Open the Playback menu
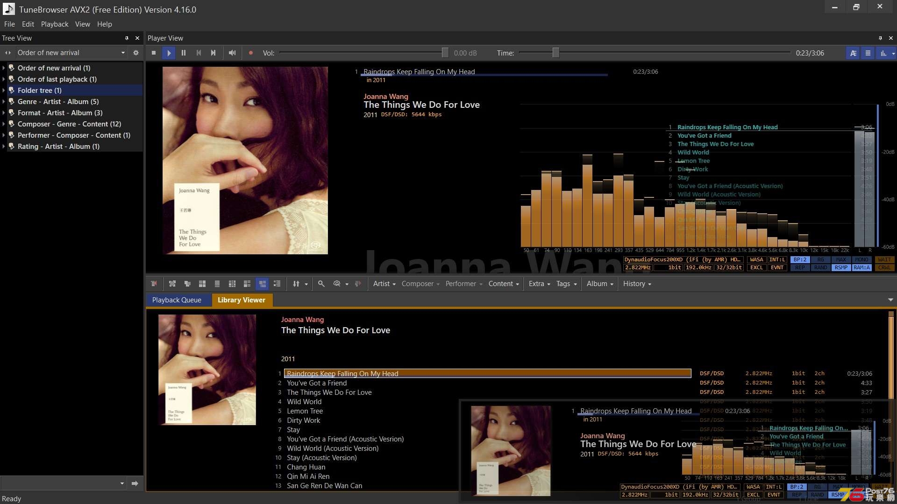Viewport: 897px width, 504px height. 55,24
